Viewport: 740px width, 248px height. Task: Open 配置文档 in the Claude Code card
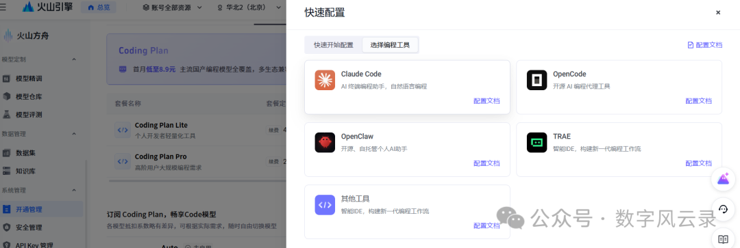click(486, 100)
